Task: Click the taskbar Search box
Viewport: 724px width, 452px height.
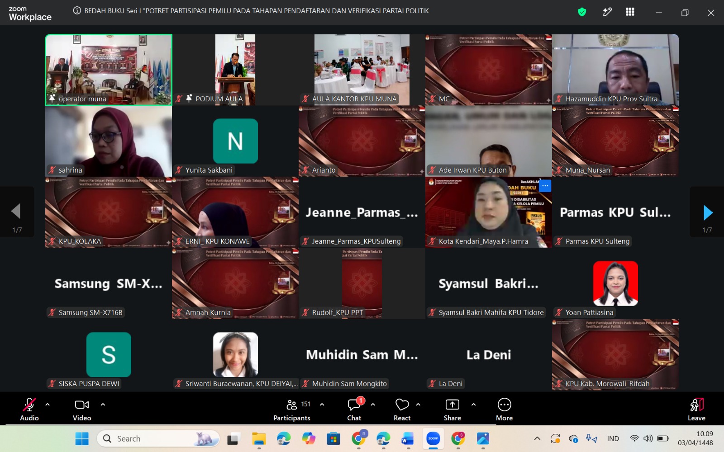Action: pyautogui.click(x=158, y=438)
